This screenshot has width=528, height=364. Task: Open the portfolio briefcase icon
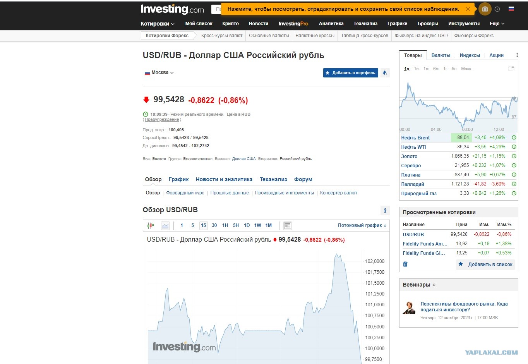[x=485, y=9]
